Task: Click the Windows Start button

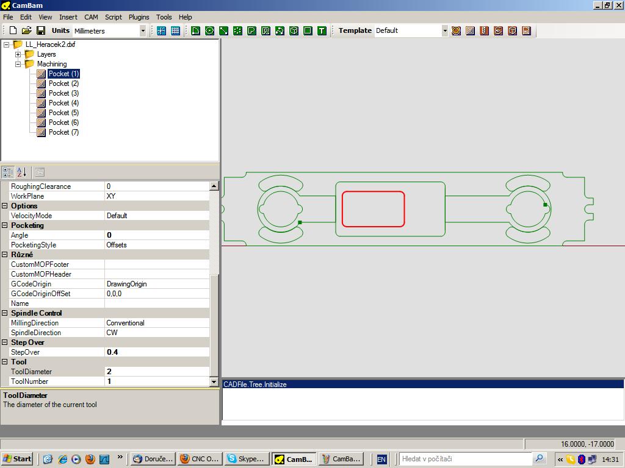Action: click(17, 459)
